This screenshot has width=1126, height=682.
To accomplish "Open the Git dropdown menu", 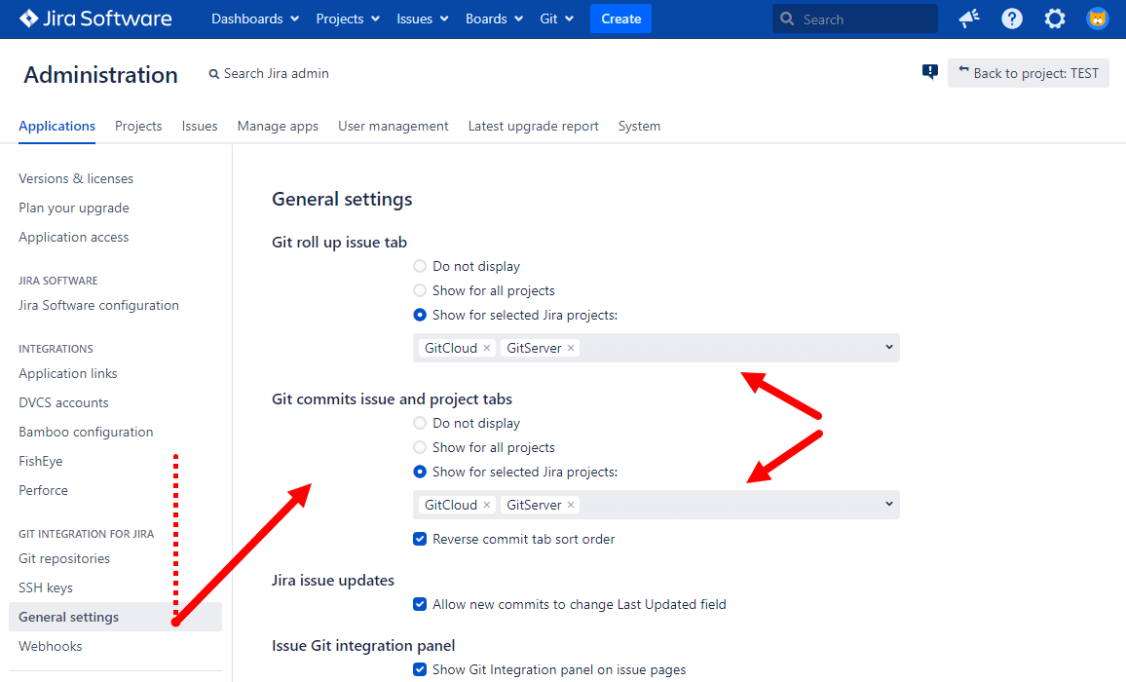I will click(x=556, y=19).
